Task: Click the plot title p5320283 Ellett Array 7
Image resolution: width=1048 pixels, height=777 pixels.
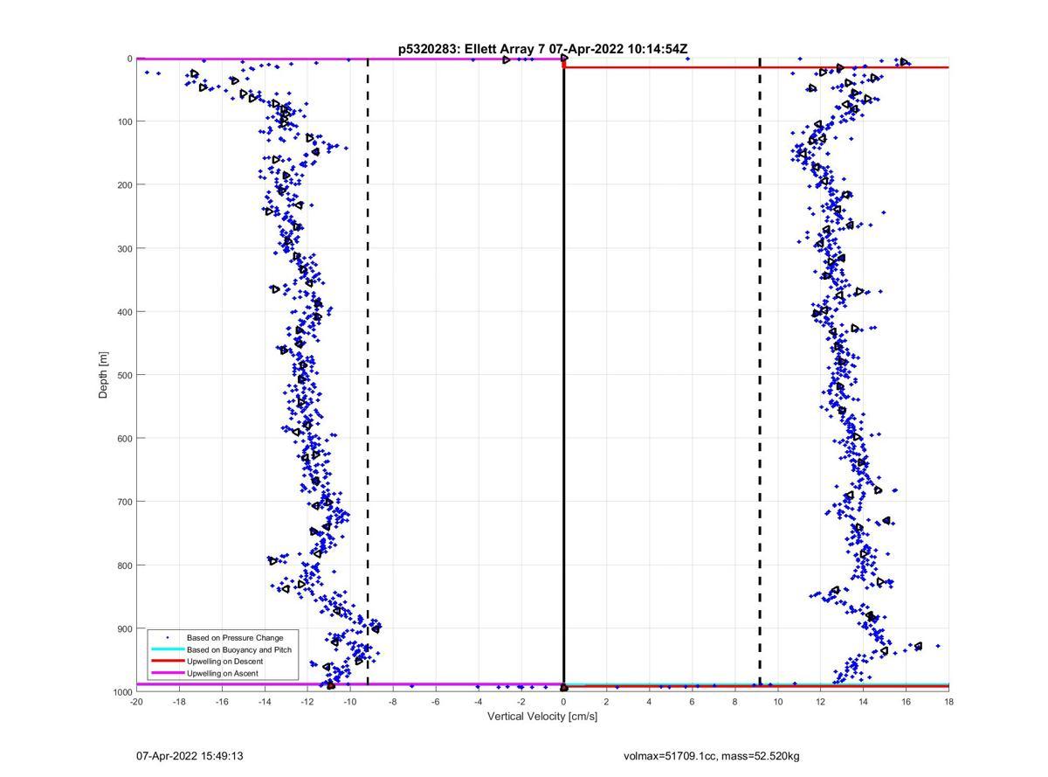Action: 541,50
